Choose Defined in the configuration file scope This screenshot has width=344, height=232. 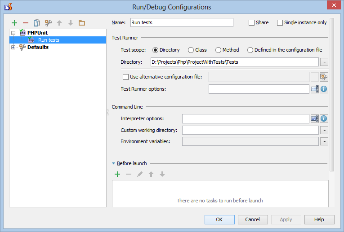[x=250, y=50]
